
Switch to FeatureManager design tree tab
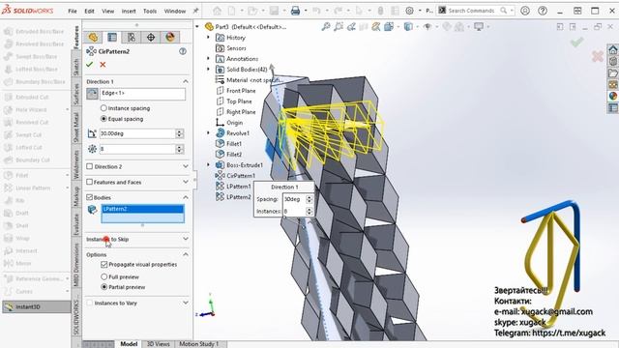(93, 38)
